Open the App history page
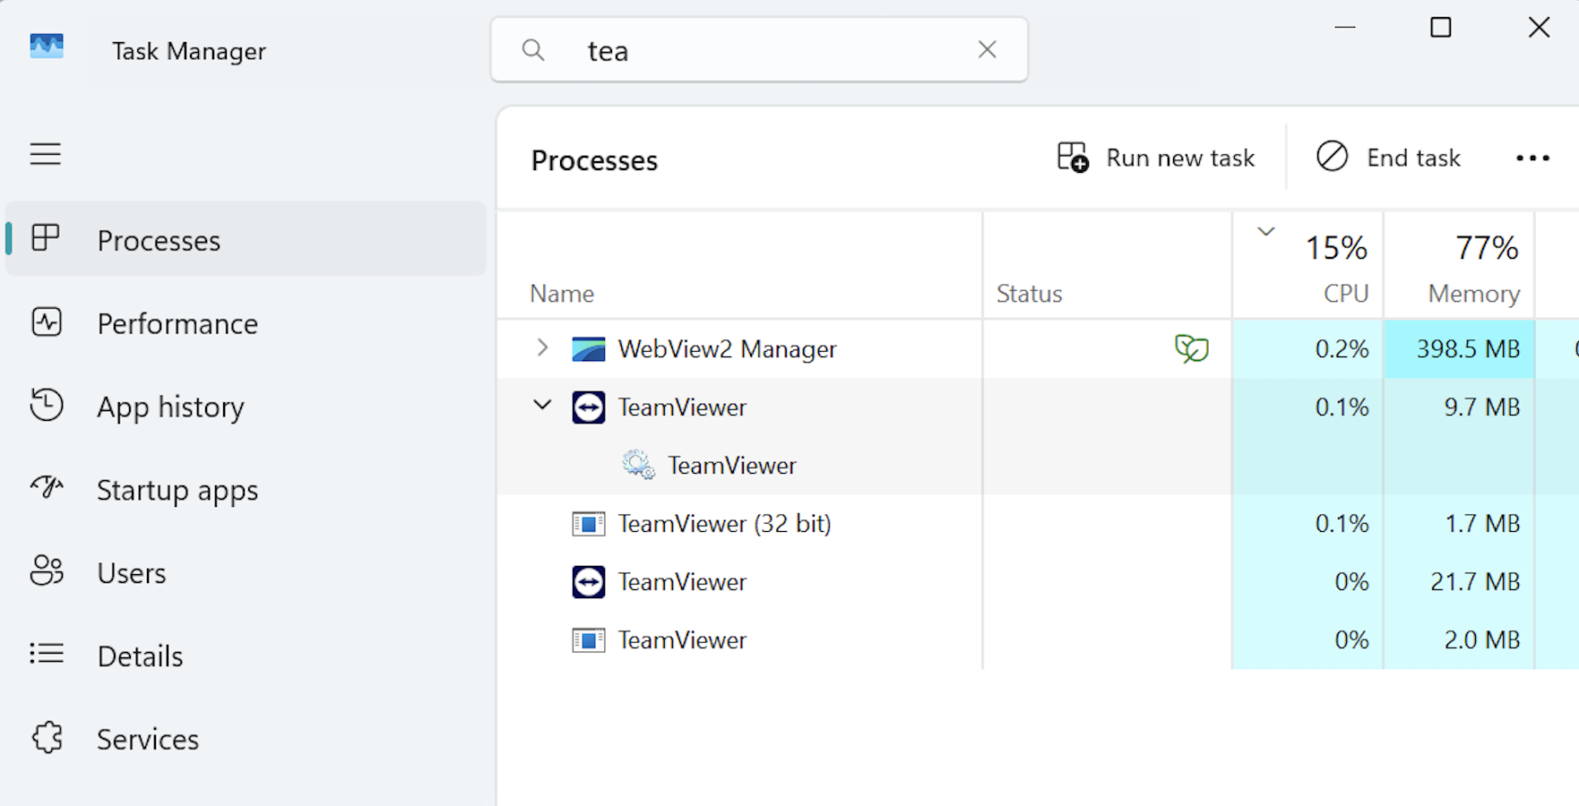Screen dimensions: 1579x806 [246, 407]
